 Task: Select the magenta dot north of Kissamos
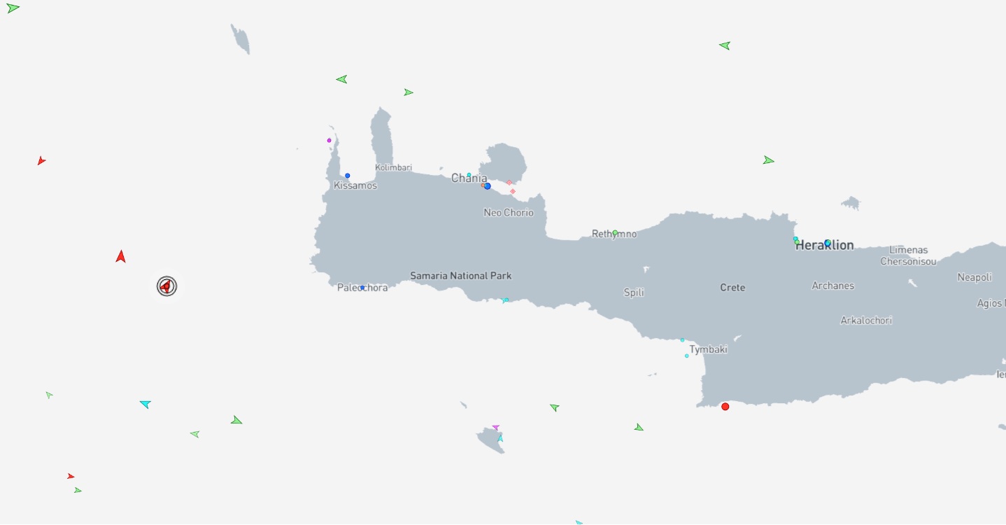click(x=329, y=141)
